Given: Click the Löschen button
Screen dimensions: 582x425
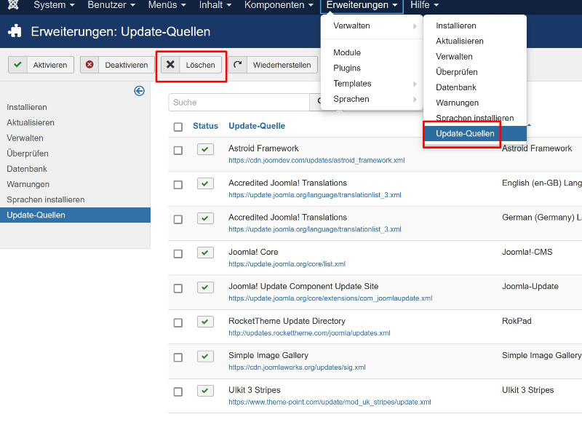Looking at the screenshot, I should [191, 65].
